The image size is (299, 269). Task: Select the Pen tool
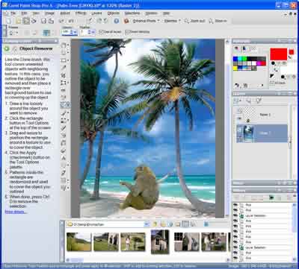point(64,173)
